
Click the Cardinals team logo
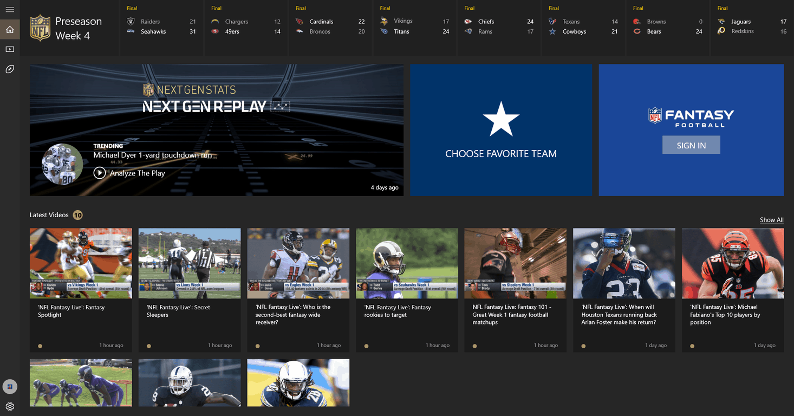(300, 22)
